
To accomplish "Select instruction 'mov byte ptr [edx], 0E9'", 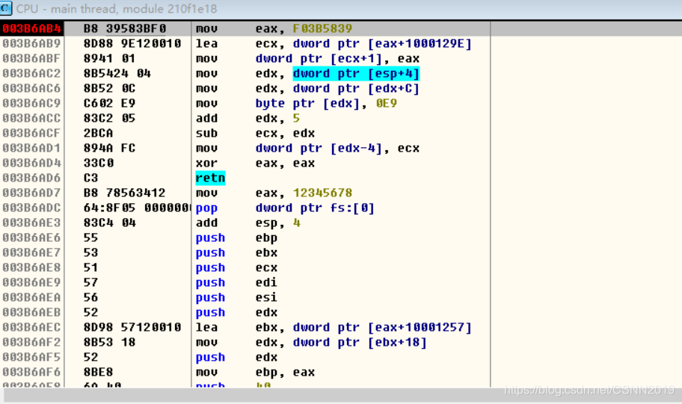I will 297,103.
